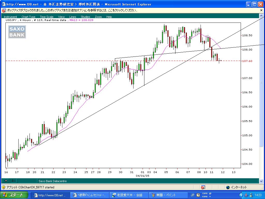Viewport: 265px width, 199px height.
Task: Click the popup-blocked icon in the status bar
Action: click(x=203, y=187)
